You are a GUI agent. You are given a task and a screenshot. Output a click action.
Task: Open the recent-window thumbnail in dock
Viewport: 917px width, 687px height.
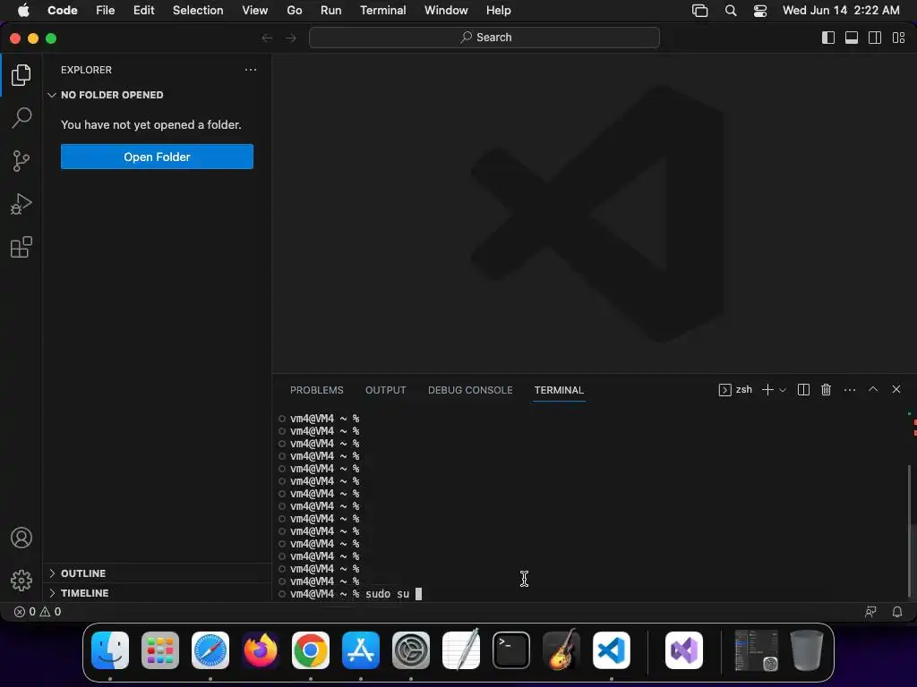pos(756,650)
